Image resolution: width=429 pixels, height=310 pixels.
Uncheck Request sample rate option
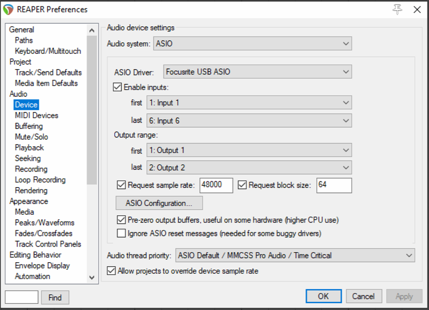pyautogui.click(x=121, y=185)
